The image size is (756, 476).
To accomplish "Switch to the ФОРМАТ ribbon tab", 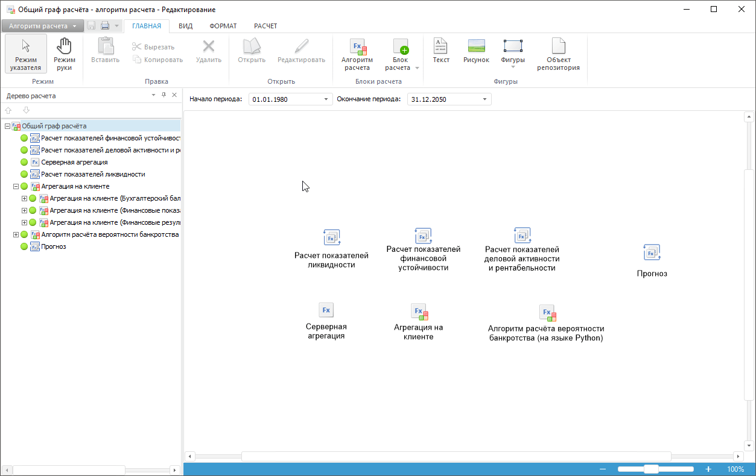I will click(x=223, y=26).
